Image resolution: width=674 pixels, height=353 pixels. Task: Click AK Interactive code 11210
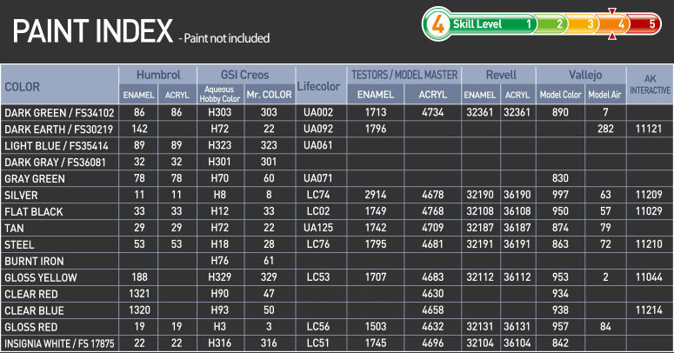[x=649, y=243]
